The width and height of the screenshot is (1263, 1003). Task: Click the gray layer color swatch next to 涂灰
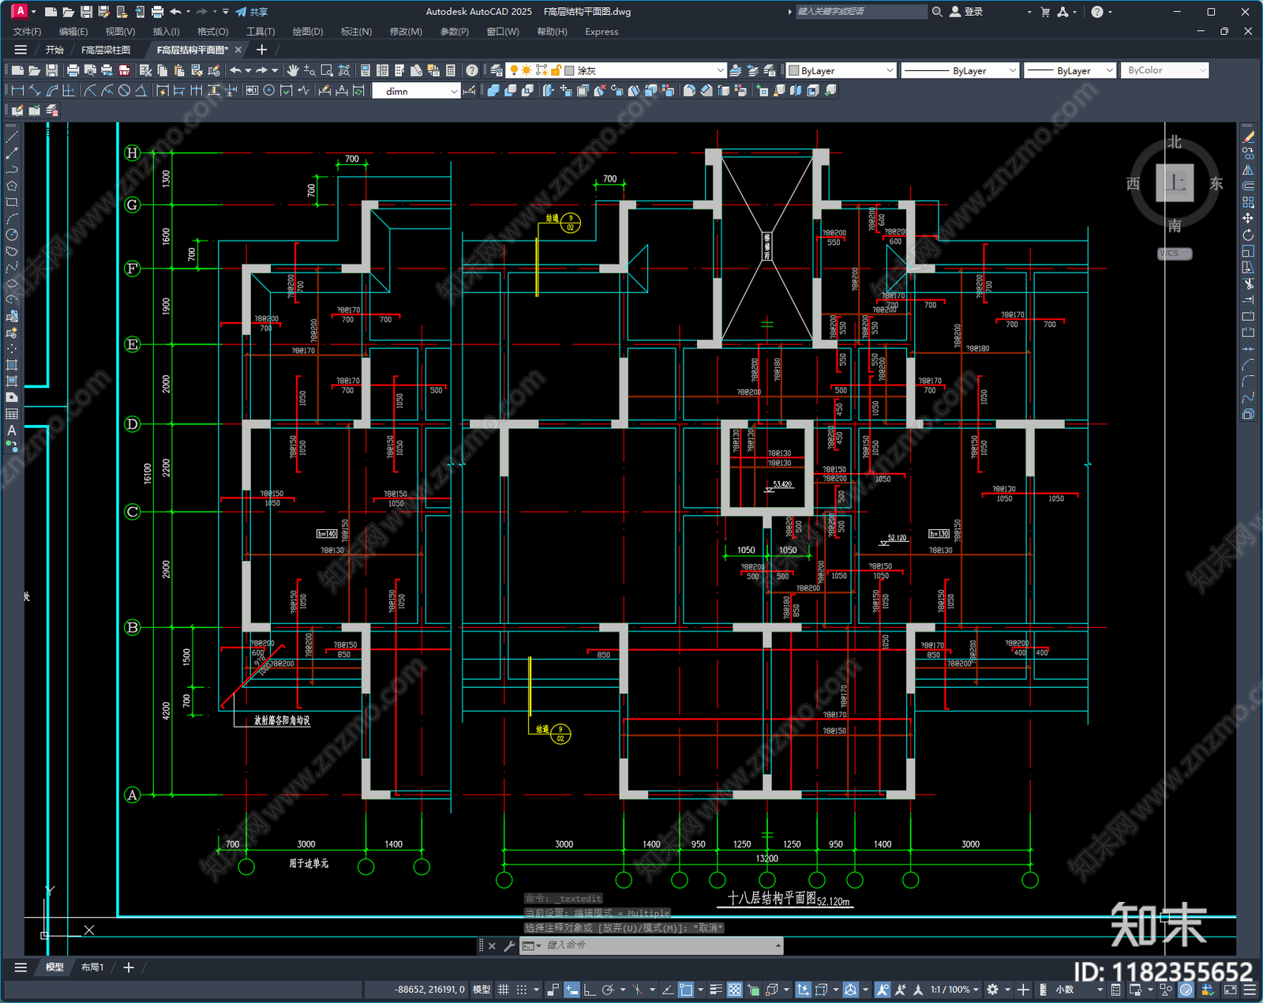[x=569, y=70]
